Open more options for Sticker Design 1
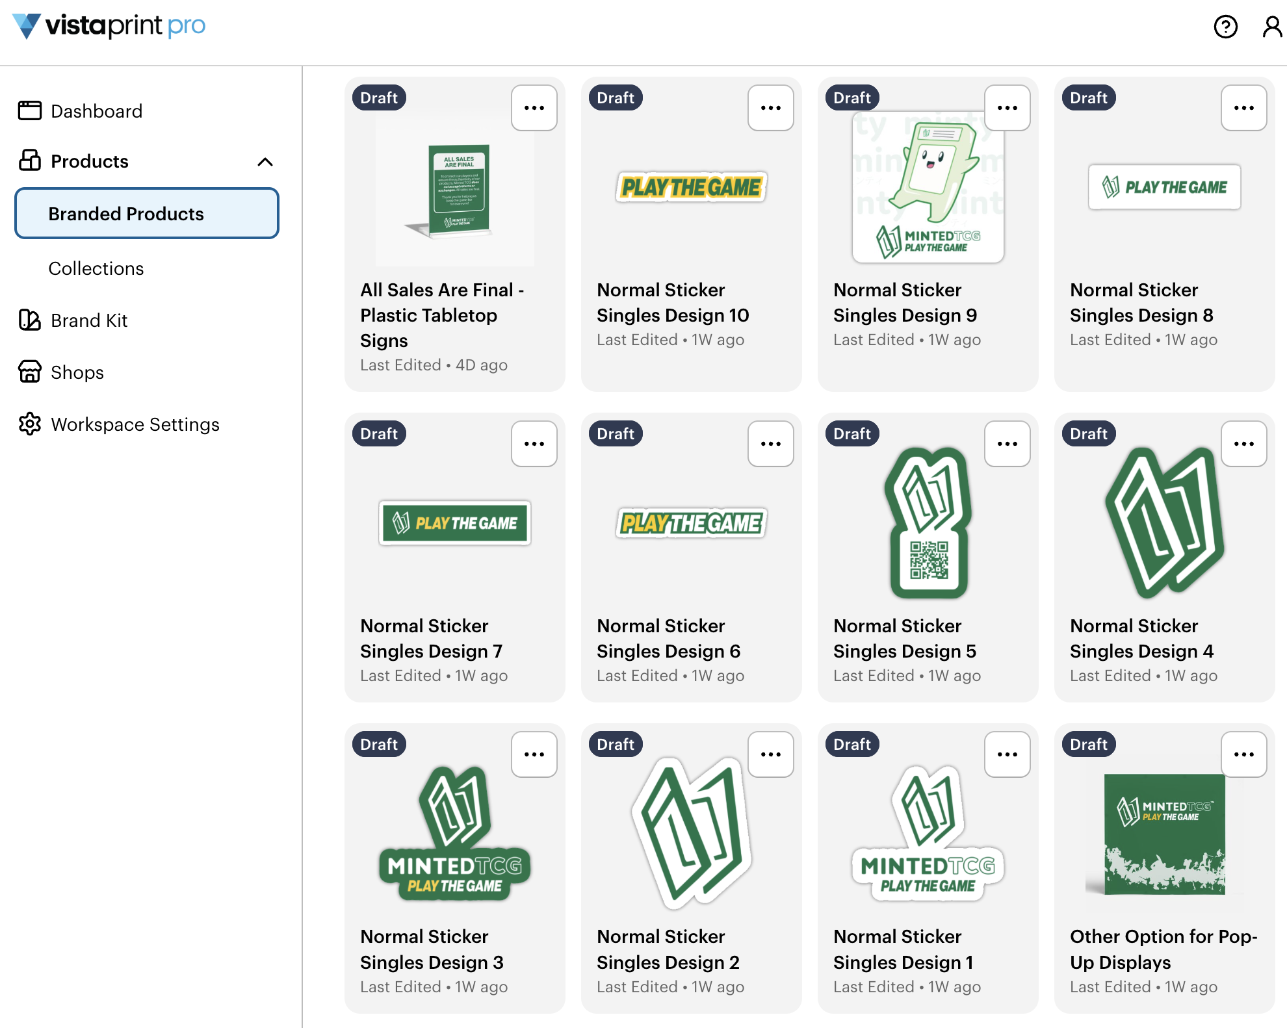Viewport: 1287px width, 1028px height. coord(1007,754)
